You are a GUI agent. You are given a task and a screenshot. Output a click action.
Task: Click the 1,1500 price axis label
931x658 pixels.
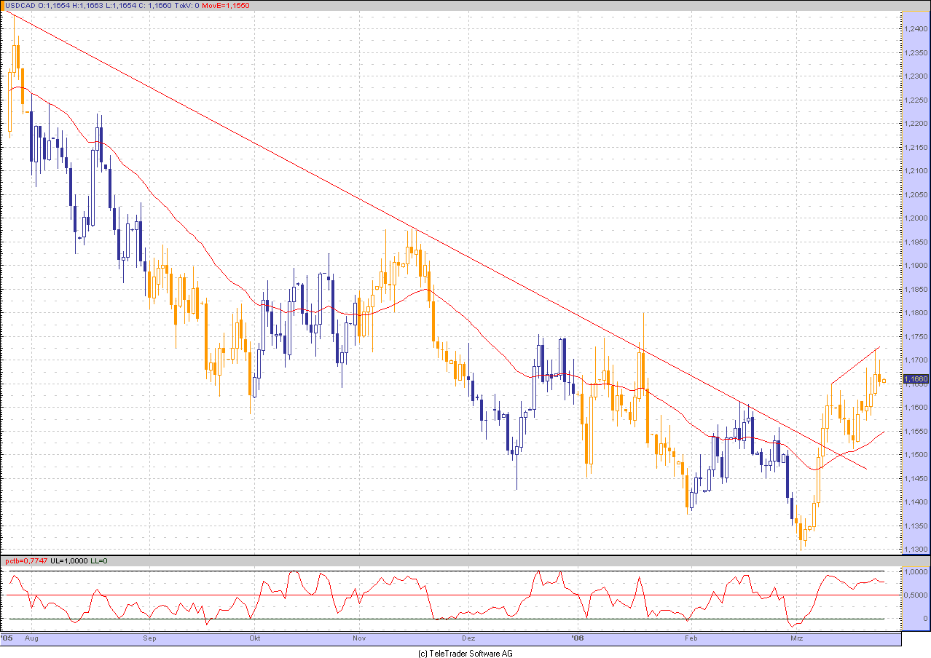[916, 455]
